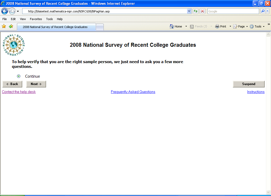Image resolution: width=271 pixels, height=196 pixels.
Task: Select the Continue radio button
Action: click(19, 76)
